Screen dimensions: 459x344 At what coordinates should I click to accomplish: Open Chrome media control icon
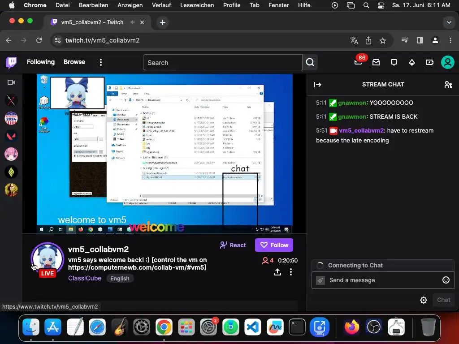click(405, 40)
